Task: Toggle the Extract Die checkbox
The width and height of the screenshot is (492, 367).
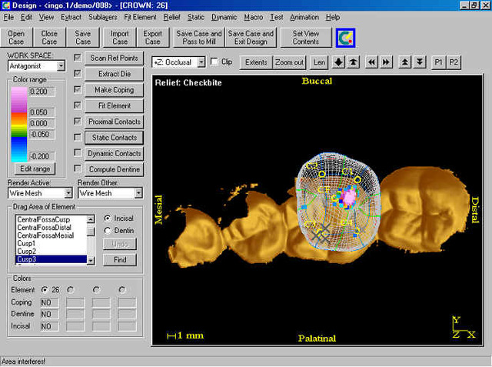Action: click(x=77, y=73)
